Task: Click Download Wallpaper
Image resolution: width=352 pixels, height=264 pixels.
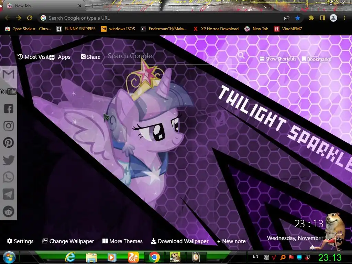Action: tap(179, 241)
